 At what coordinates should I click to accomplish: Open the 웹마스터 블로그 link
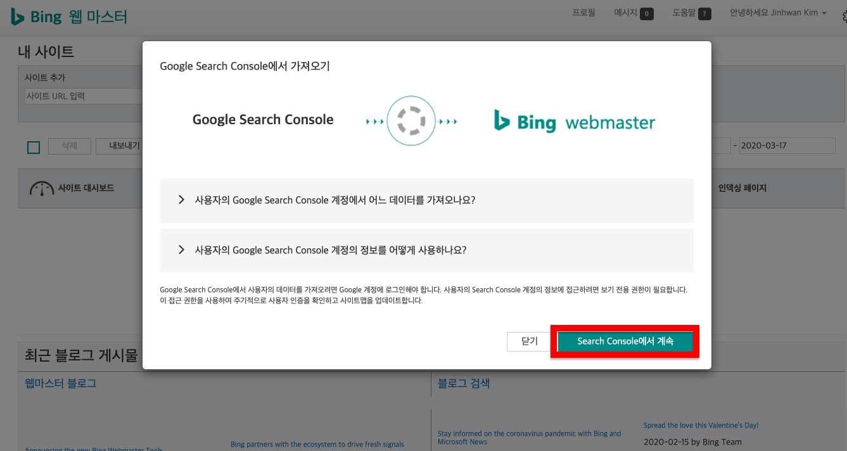pos(61,383)
